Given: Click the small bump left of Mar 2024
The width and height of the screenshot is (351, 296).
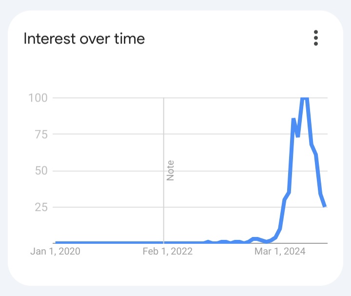Looking at the screenshot, I should [x=255, y=238].
